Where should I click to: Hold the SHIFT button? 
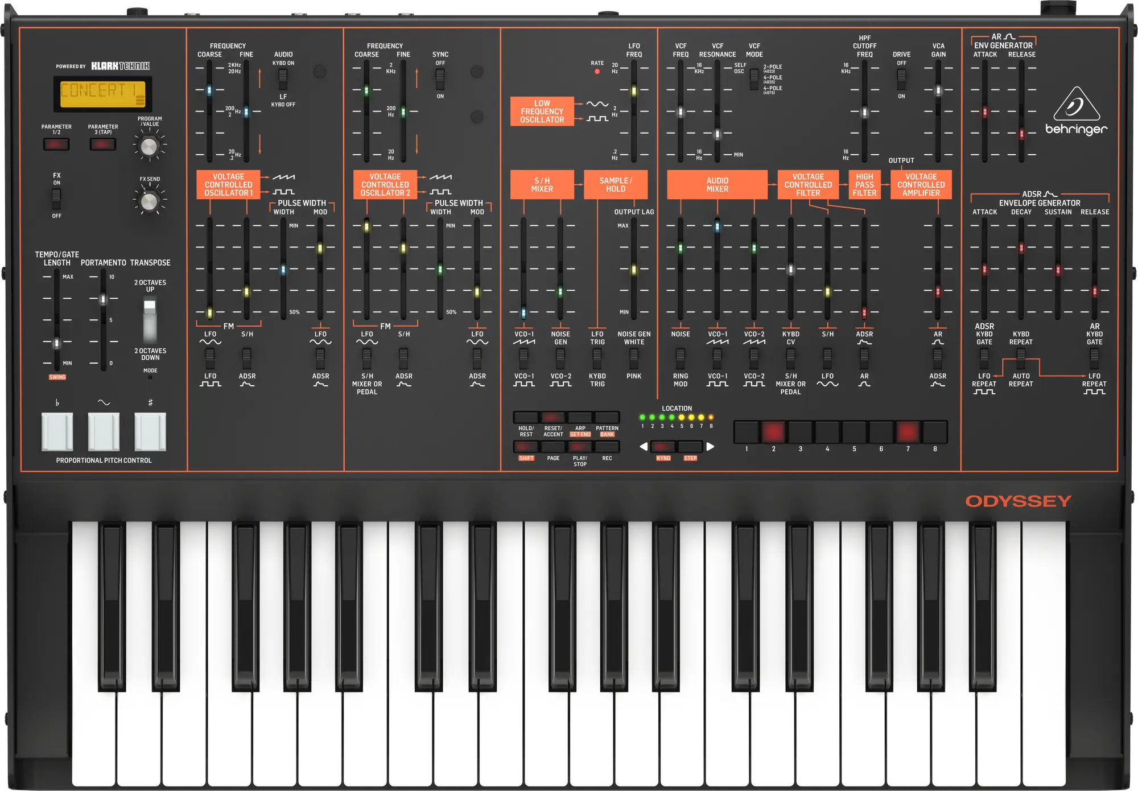(x=526, y=447)
